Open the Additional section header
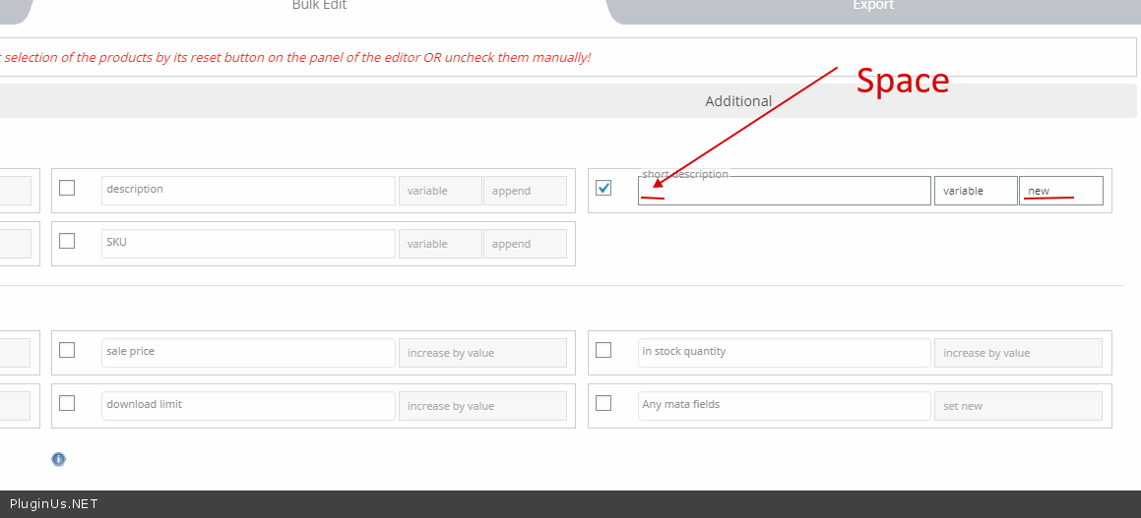 (738, 101)
